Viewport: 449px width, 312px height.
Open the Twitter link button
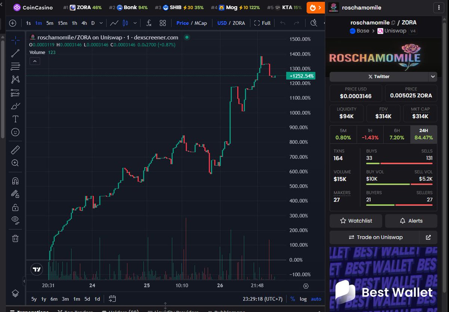(379, 76)
